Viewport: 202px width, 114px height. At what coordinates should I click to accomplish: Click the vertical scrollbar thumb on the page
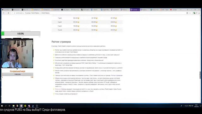pos(200,75)
